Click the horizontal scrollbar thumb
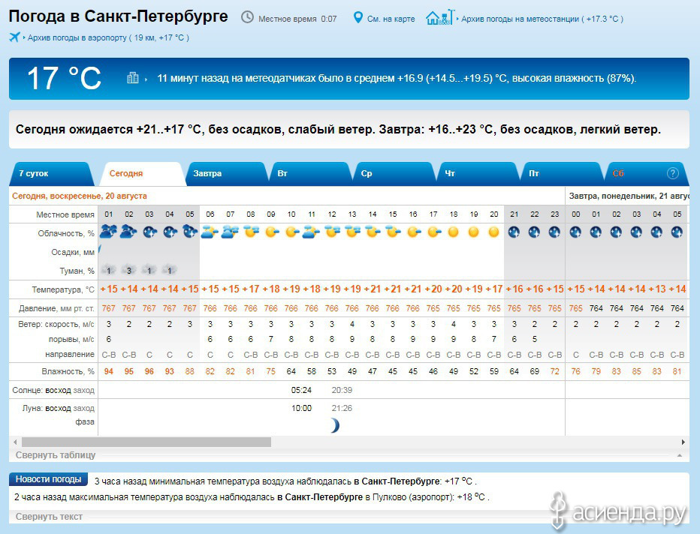 click(146, 442)
